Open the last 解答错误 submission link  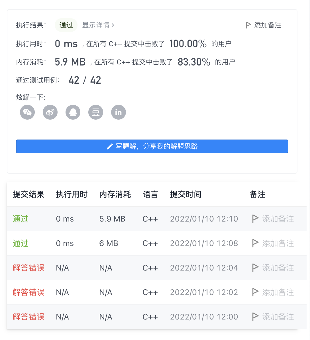click(x=28, y=317)
